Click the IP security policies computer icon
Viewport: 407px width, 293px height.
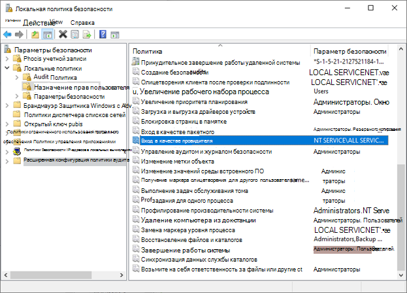click(x=17, y=151)
